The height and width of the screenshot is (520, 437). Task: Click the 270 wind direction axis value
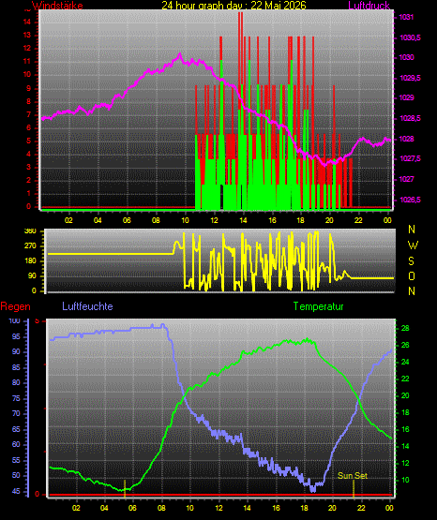[x=30, y=246]
